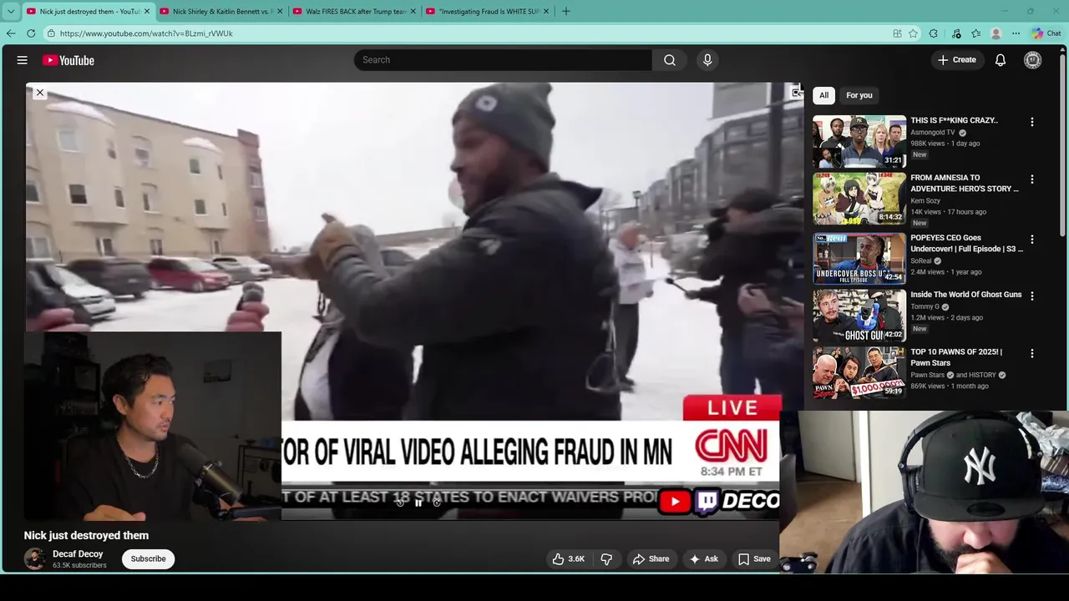View site information lock icon
Screen dimensions: 1069x601
[51, 33]
